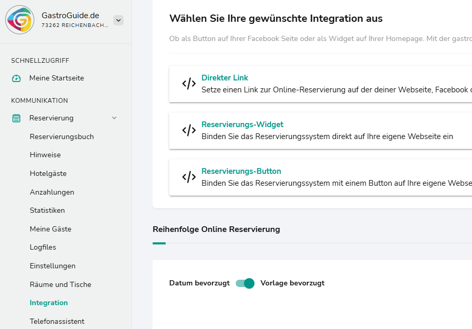Viewport: 472px width, 329px height.
Task: Click the Reservierungs-Widget title link
Action: coord(242,125)
